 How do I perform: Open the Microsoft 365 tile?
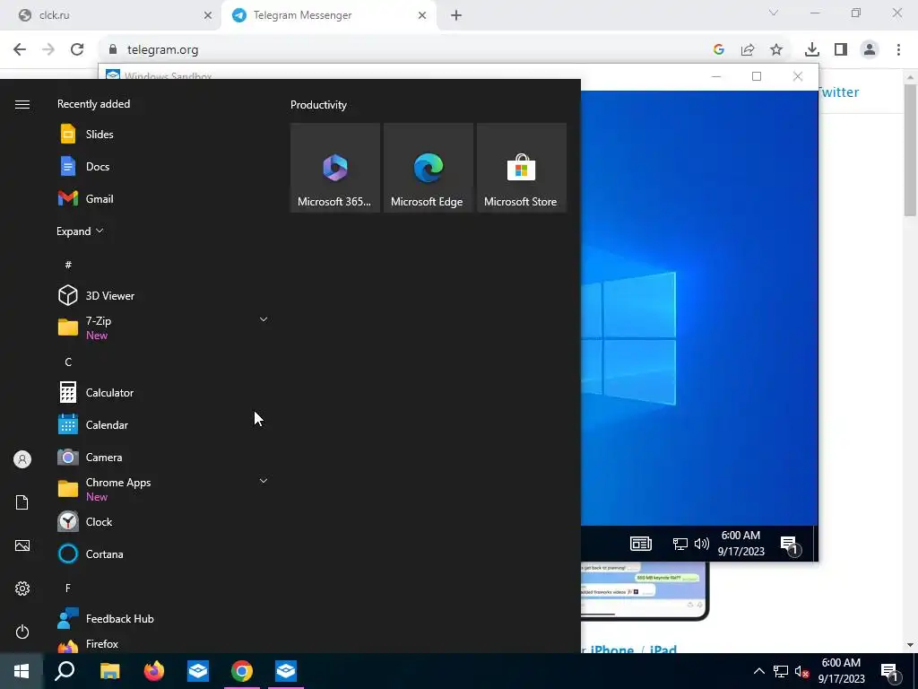(335, 168)
